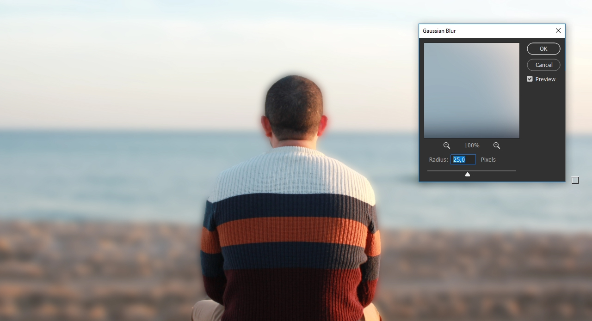Viewport: 592px width, 321px height.
Task: Cancel the Gaussian Blur filter
Action: (543, 65)
